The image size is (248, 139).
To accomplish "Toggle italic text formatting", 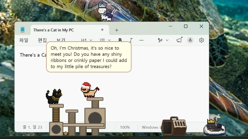I will pos(131,40).
